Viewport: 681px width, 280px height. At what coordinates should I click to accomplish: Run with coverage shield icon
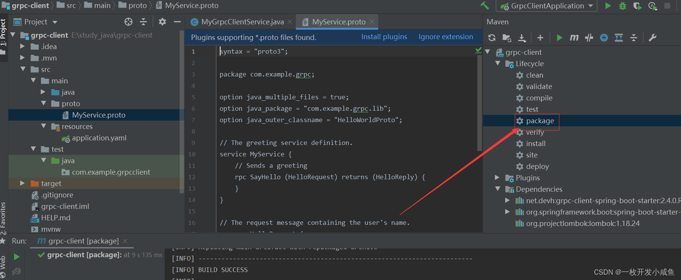[x=637, y=6]
